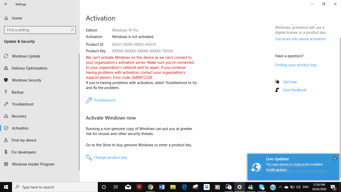Click the Settings gear on the taskbar
Screen dimensions: 341x192
(x=240, y=187)
